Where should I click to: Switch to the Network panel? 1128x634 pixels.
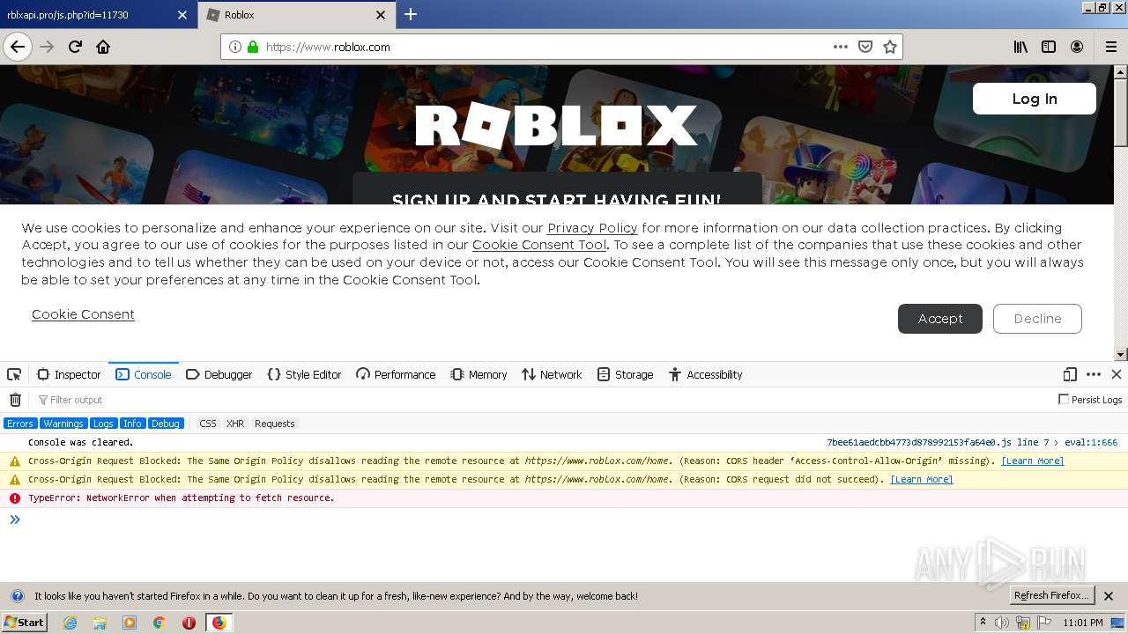[552, 374]
